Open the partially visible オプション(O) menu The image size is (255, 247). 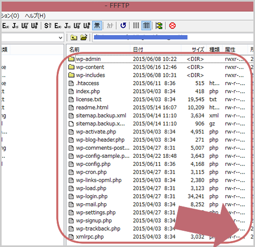pyautogui.click(x=10, y=16)
